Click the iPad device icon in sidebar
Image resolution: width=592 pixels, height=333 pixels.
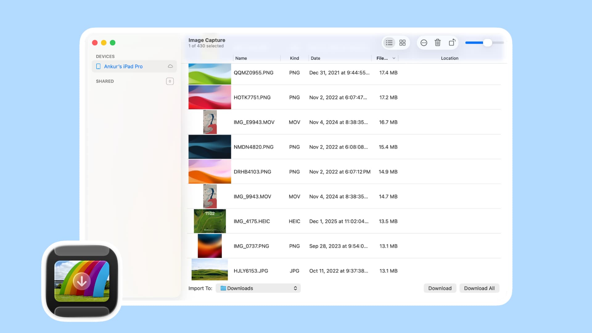(x=98, y=66)
